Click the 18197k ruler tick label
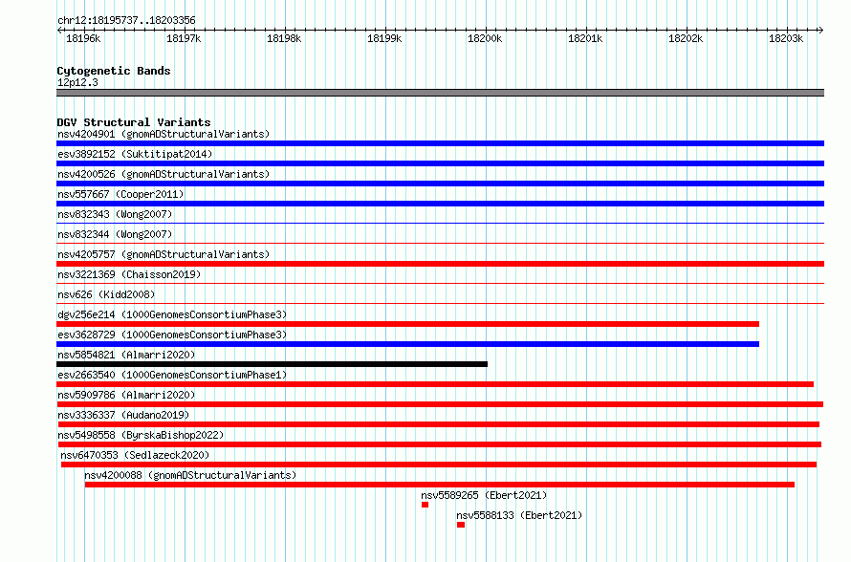Viewport: 851px width, 562px height. tap(184, 38)
